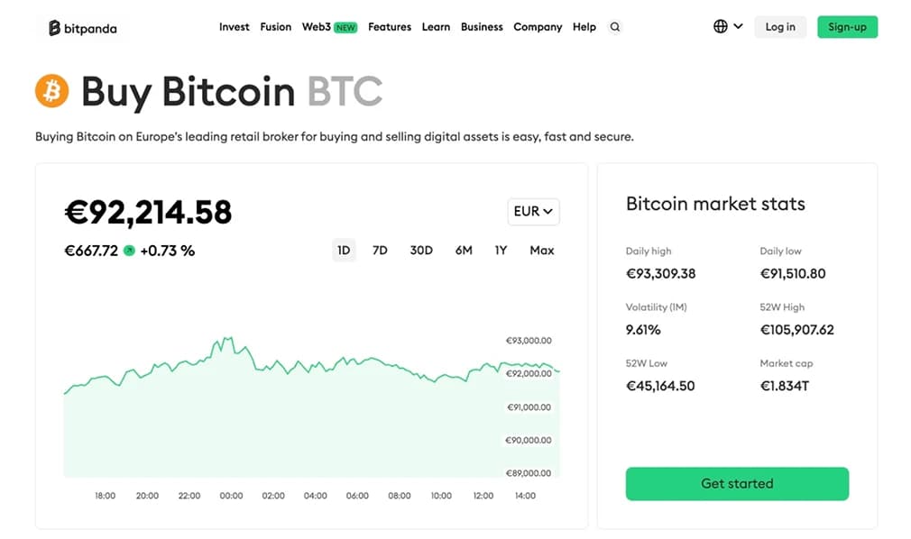Switch to the Max chart view
Screen dimensions: 911x539
541,250
